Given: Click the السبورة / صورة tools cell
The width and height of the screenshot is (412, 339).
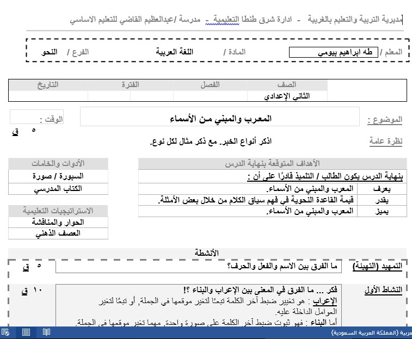Looking at the screenshot, I should [58, 176].
